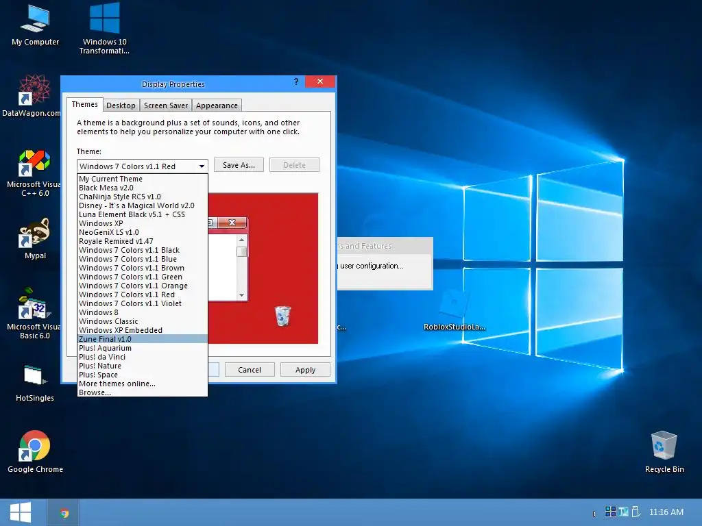Pick Windows 7 Colors v1.1 Red in list
Screen dimensions: 702x526
click(x=143, y=295)
